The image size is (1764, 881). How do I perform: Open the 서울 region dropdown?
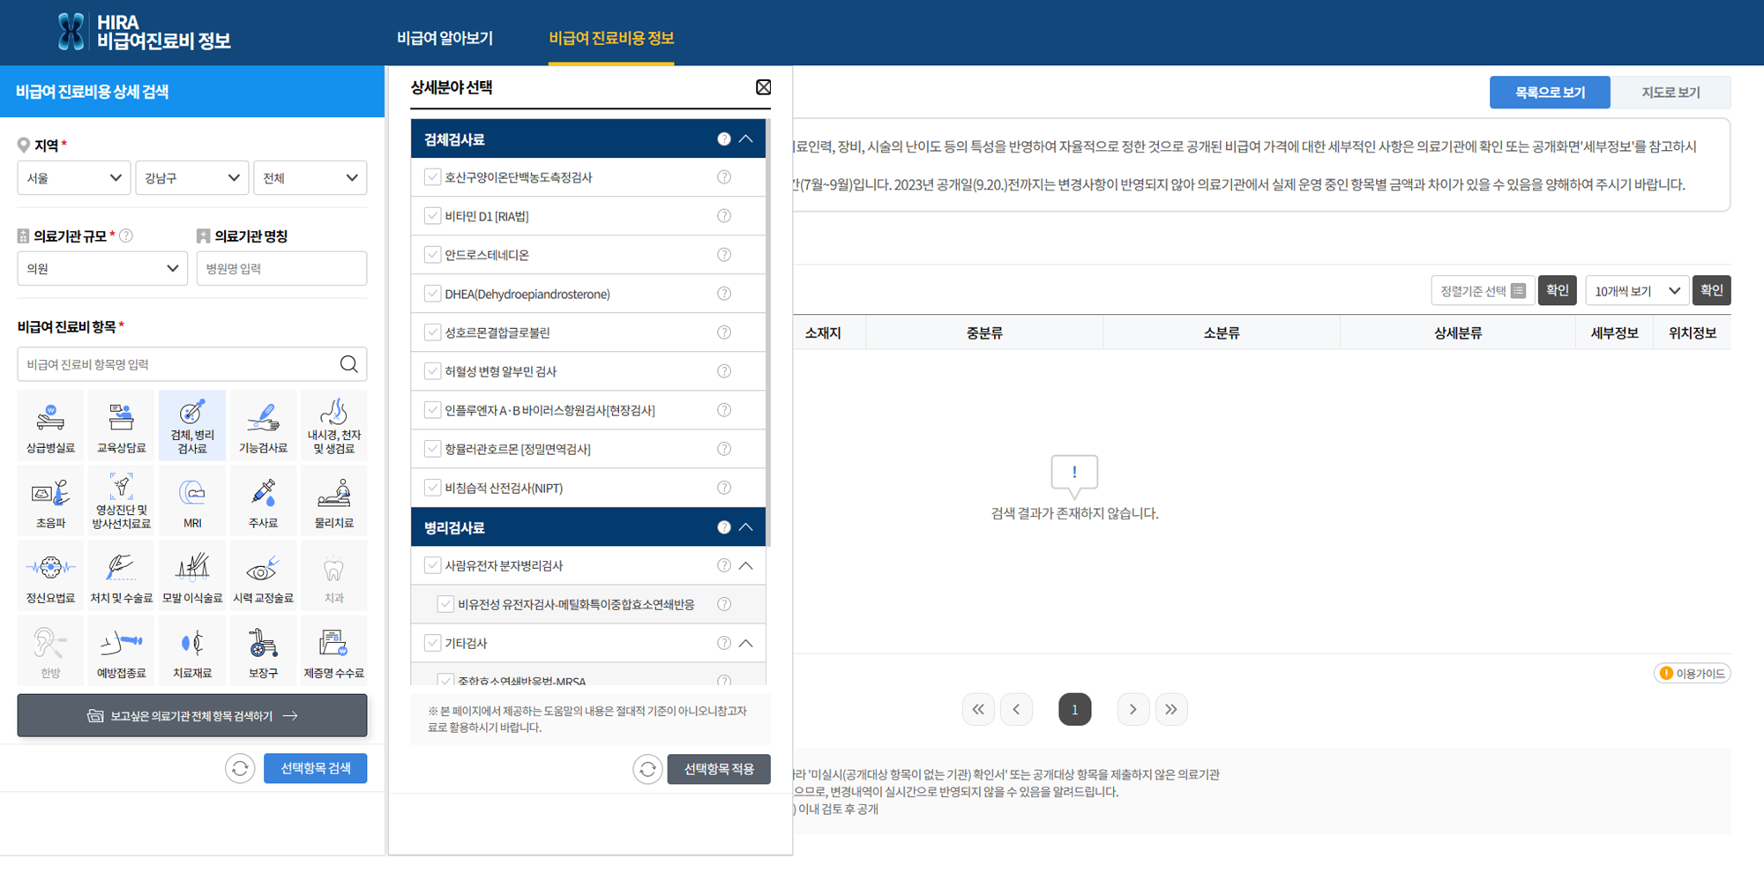(73, 177)
